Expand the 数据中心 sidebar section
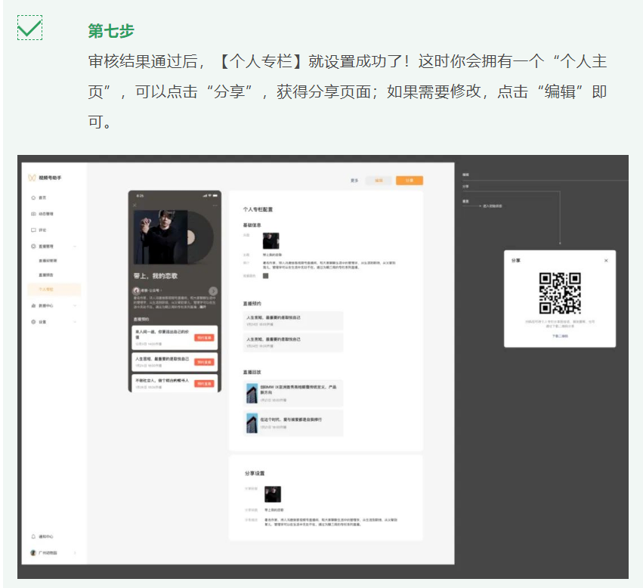643x588 pixels. (74, 305)
